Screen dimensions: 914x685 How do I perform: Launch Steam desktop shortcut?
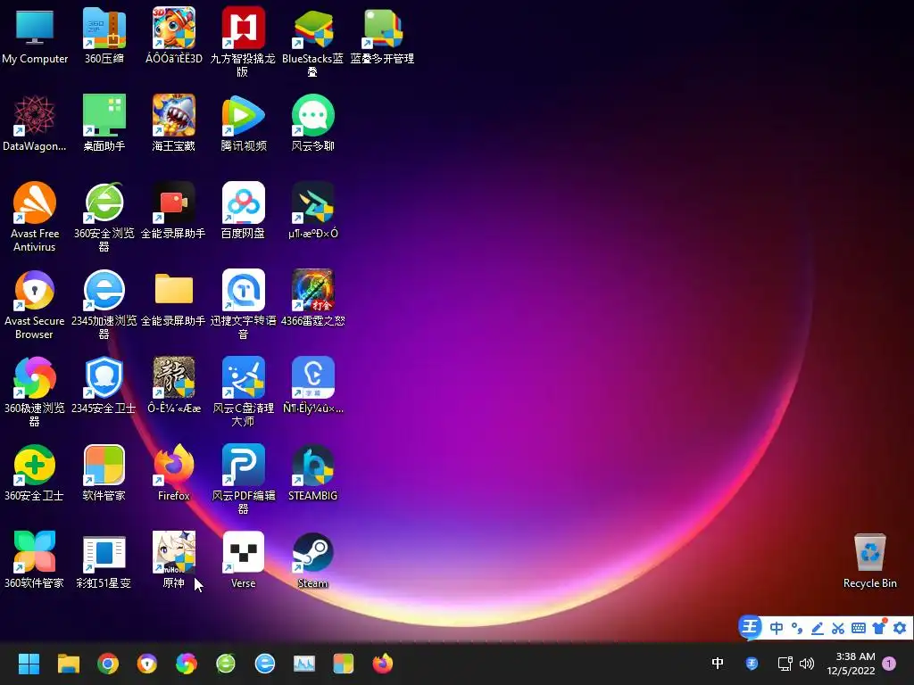tap(312, 559)
